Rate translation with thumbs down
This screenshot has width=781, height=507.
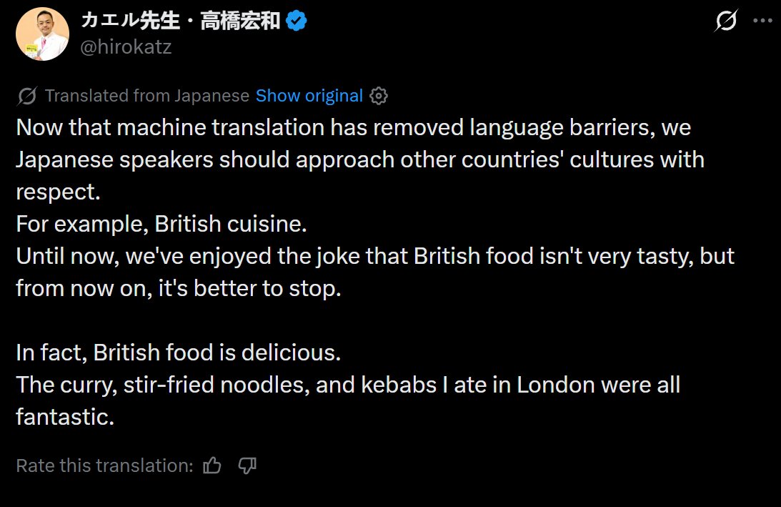click(247, 466)
